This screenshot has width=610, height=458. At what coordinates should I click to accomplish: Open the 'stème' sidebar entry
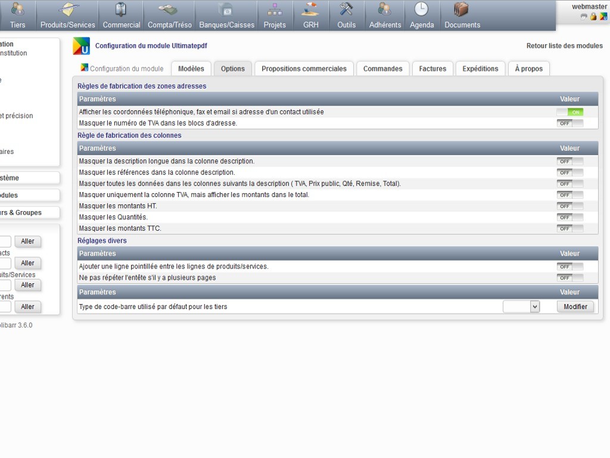tap(10, 178)
